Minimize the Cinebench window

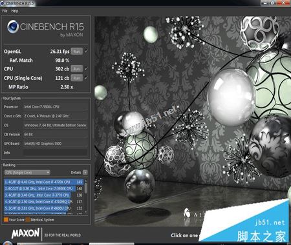[265, 3]
